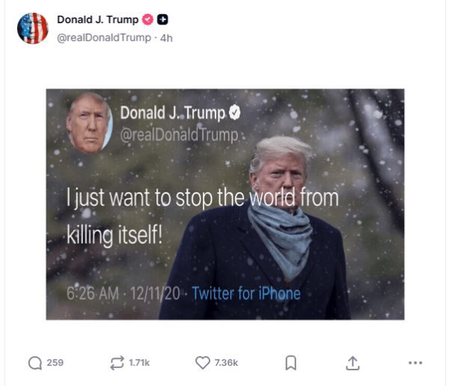Click the 6:26 AM 12/11/20 date in image

pyautogui.click(x=123, y=294)
